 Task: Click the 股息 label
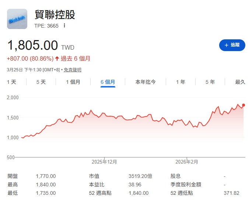(175, 176)
